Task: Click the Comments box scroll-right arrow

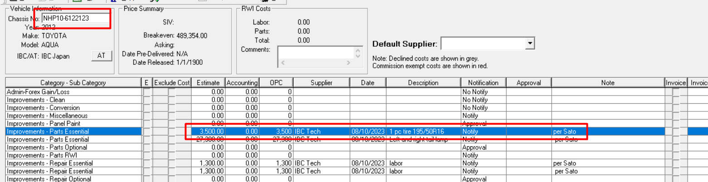Action: pos(349,63)
